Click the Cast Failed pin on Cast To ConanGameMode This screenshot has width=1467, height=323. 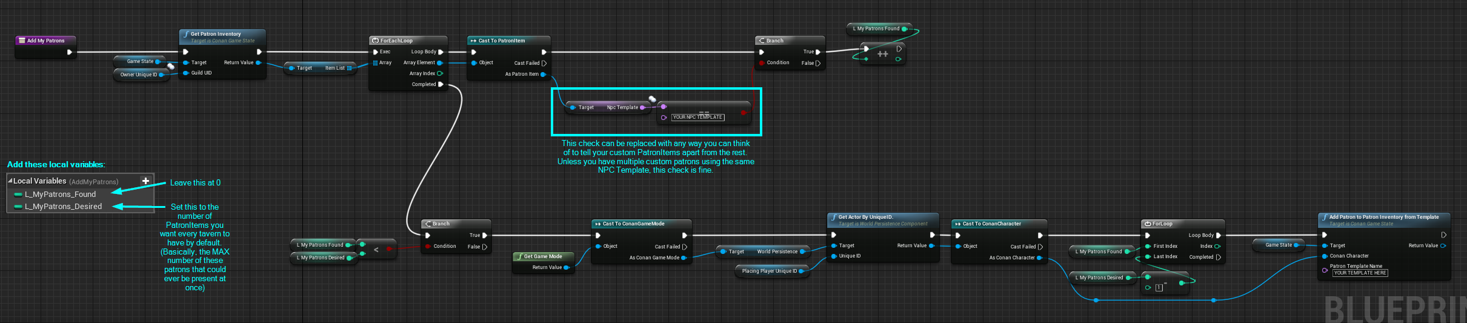point(684,247)
